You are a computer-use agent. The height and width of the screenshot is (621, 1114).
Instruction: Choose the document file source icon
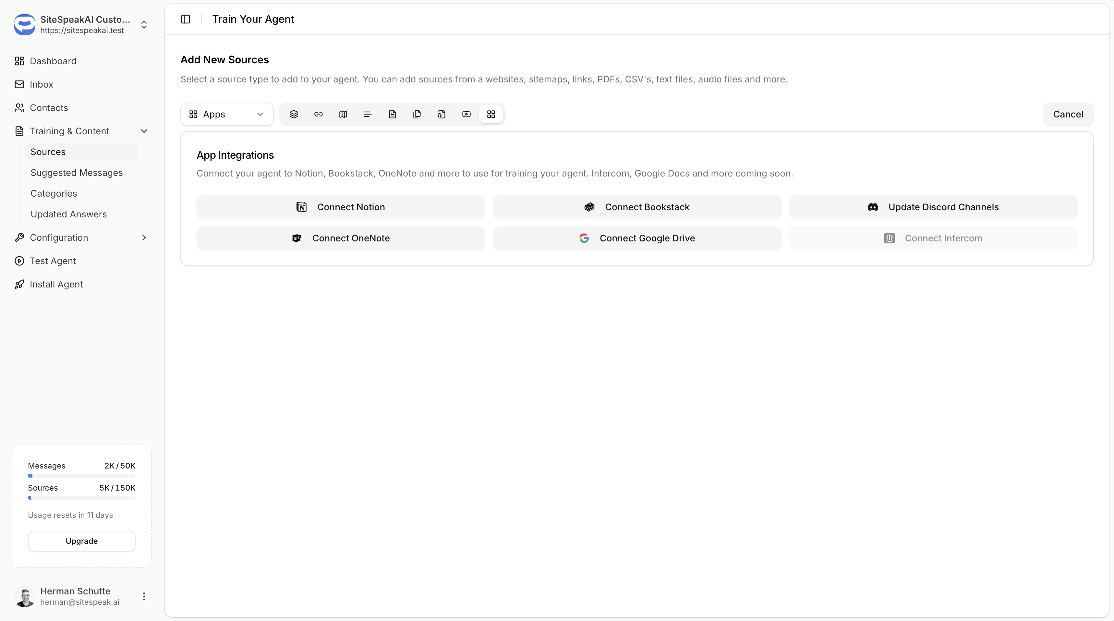pos(392,114)
